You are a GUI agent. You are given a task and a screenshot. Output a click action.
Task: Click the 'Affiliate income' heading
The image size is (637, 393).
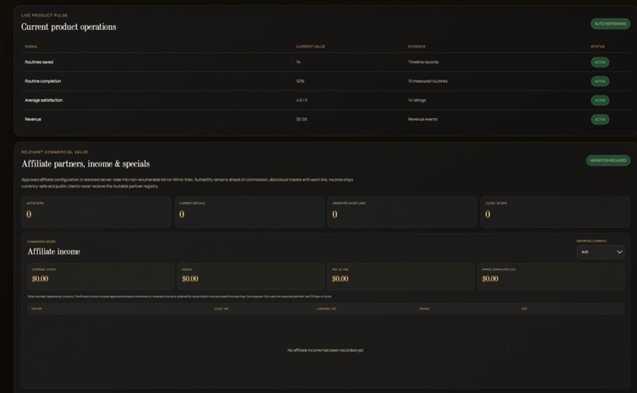coord(54,252)
